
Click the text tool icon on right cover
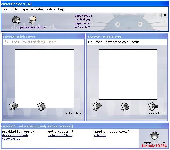[x=153, y=106]
